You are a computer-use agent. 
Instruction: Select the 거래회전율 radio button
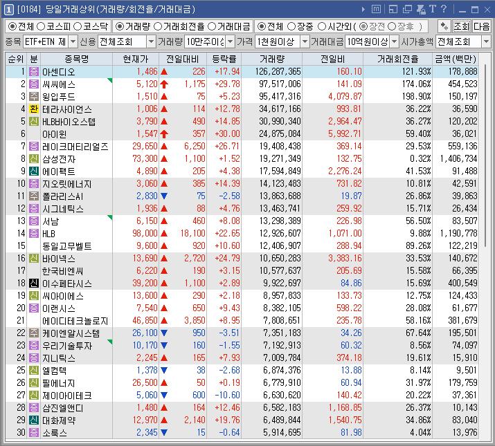(x=158, y=26)
